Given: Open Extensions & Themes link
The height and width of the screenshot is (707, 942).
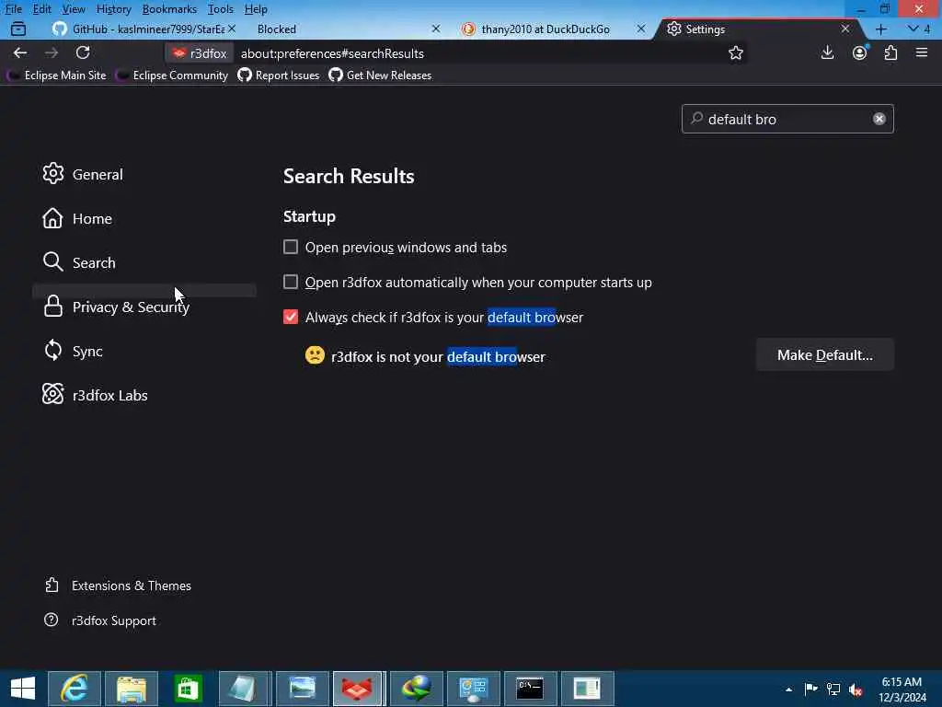Looking at the screenshot, I should pyautogui.click(x=118, y=585).
